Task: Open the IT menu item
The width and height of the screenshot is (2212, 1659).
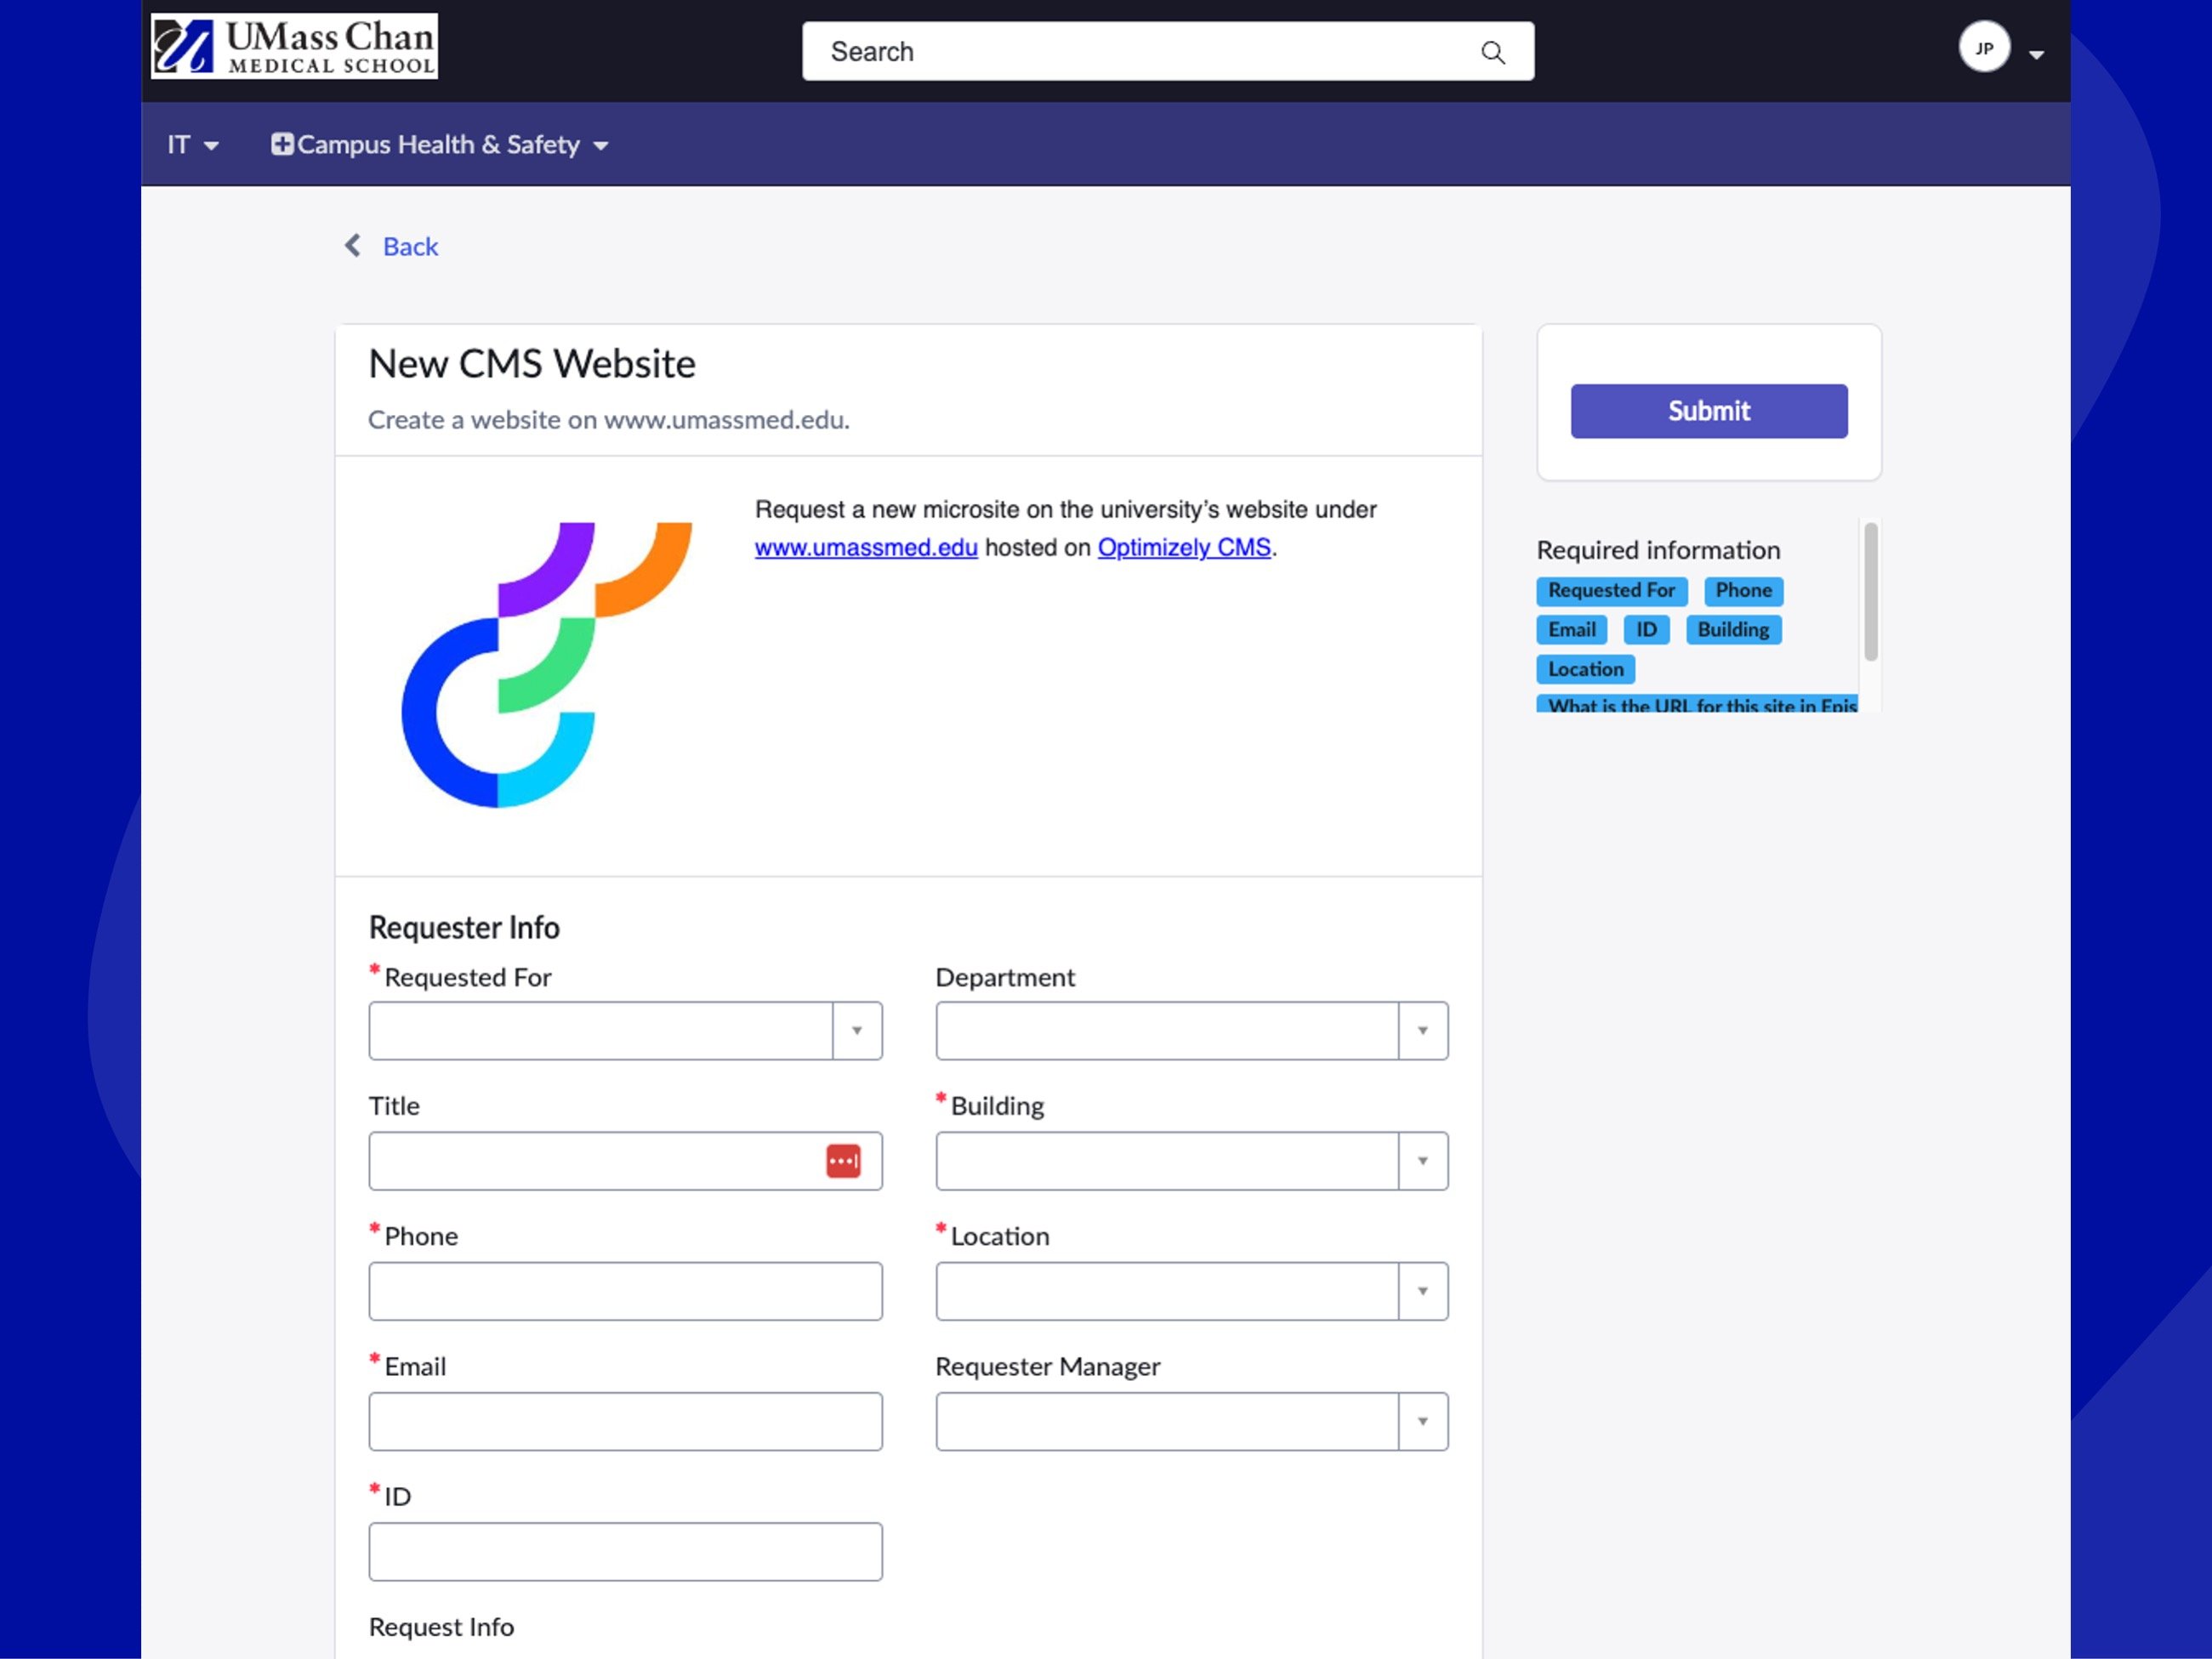Action: [x=191, y=145]
